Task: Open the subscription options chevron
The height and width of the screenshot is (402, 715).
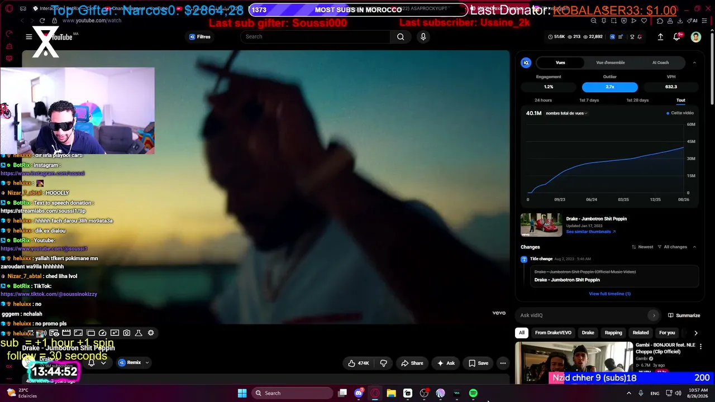Action: click(x=103, y=363)
